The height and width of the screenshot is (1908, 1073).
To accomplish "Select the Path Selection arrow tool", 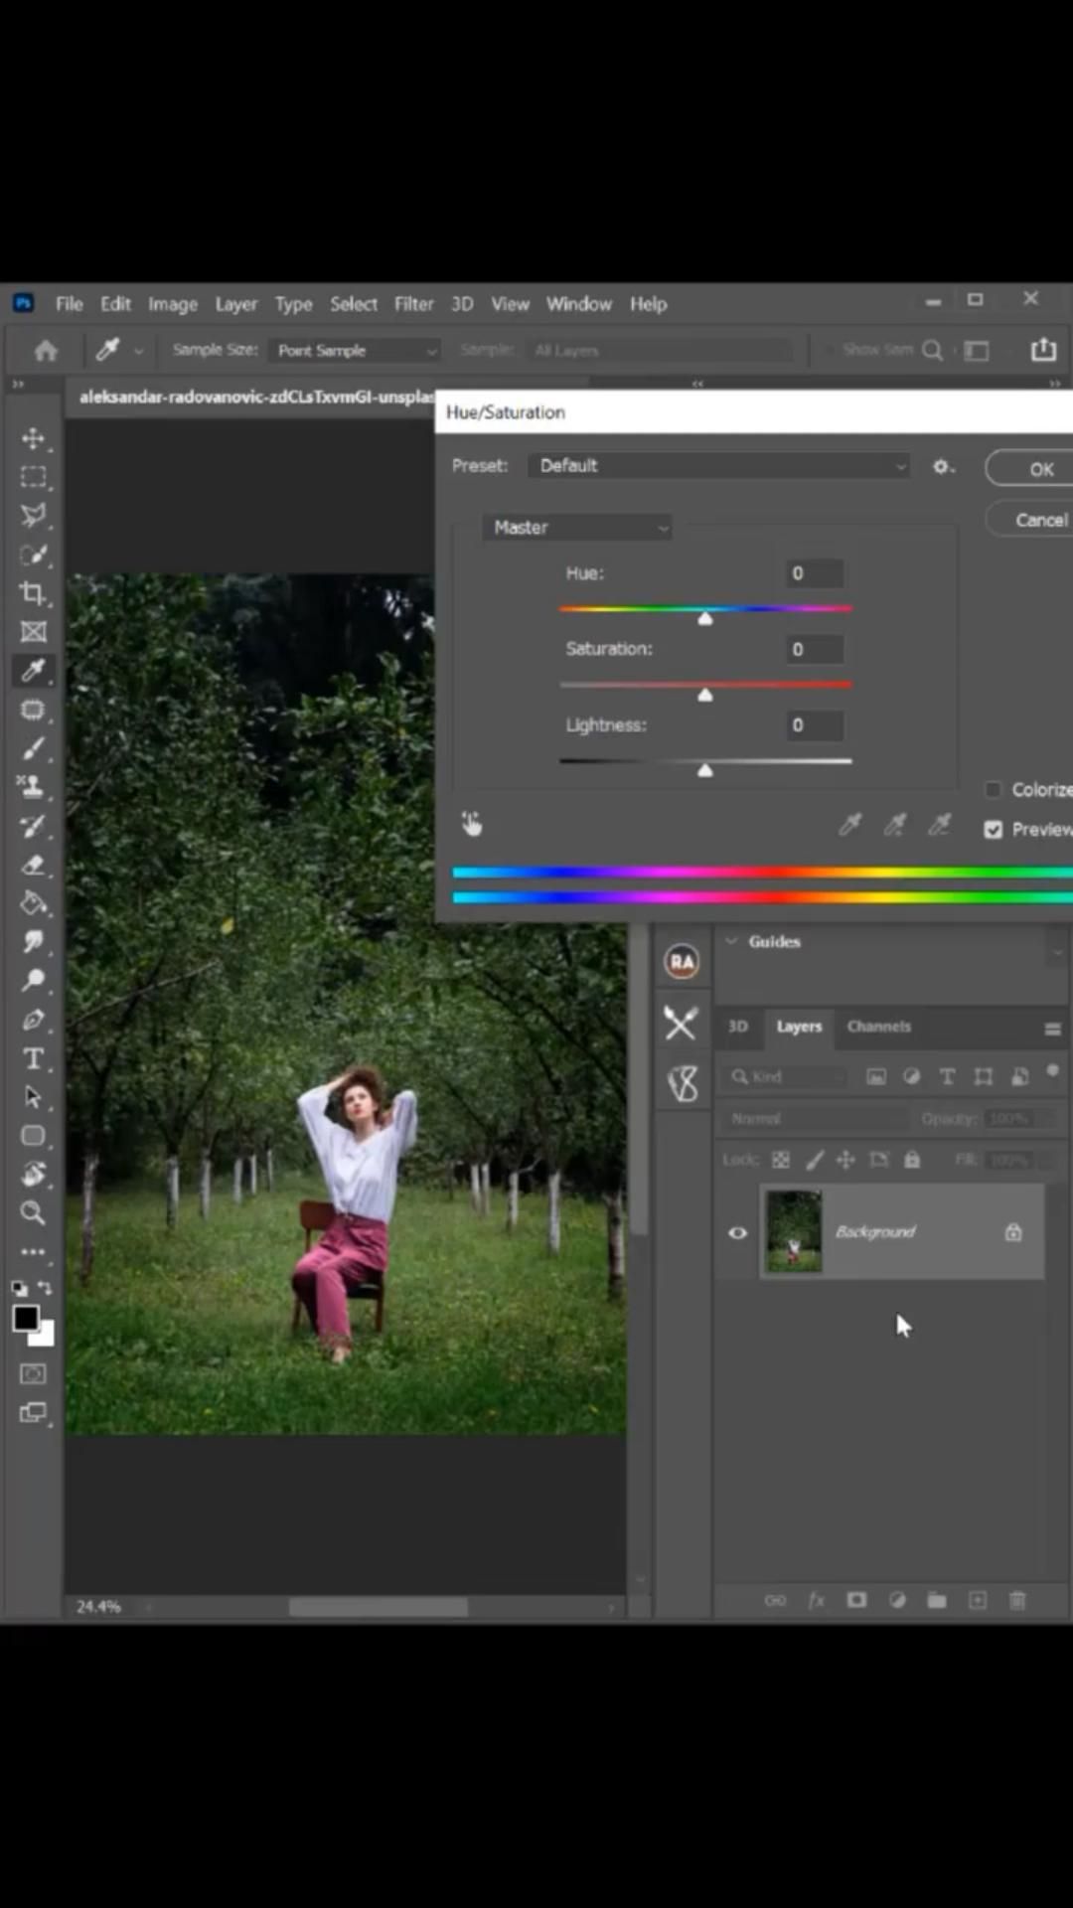I will (33, 1097).
